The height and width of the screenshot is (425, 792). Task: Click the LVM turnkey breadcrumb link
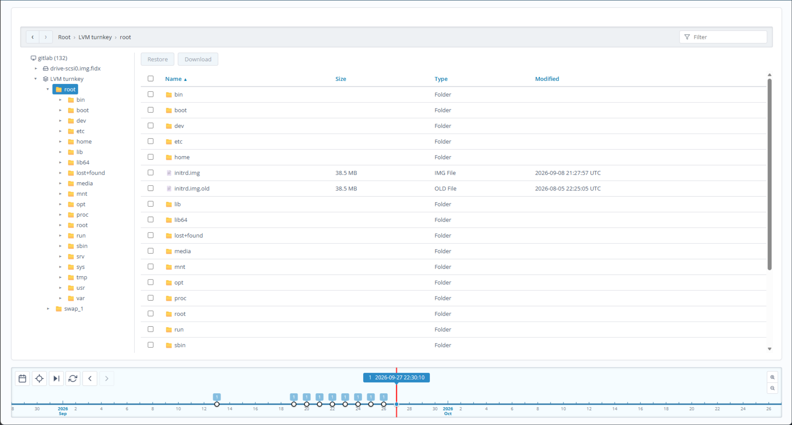click(95, 37)
